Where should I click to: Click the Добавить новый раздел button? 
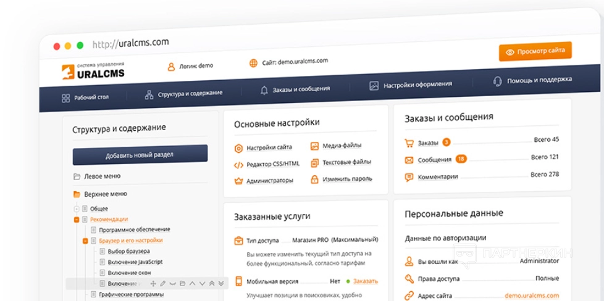pyautogui.click(x=140, y=155)
